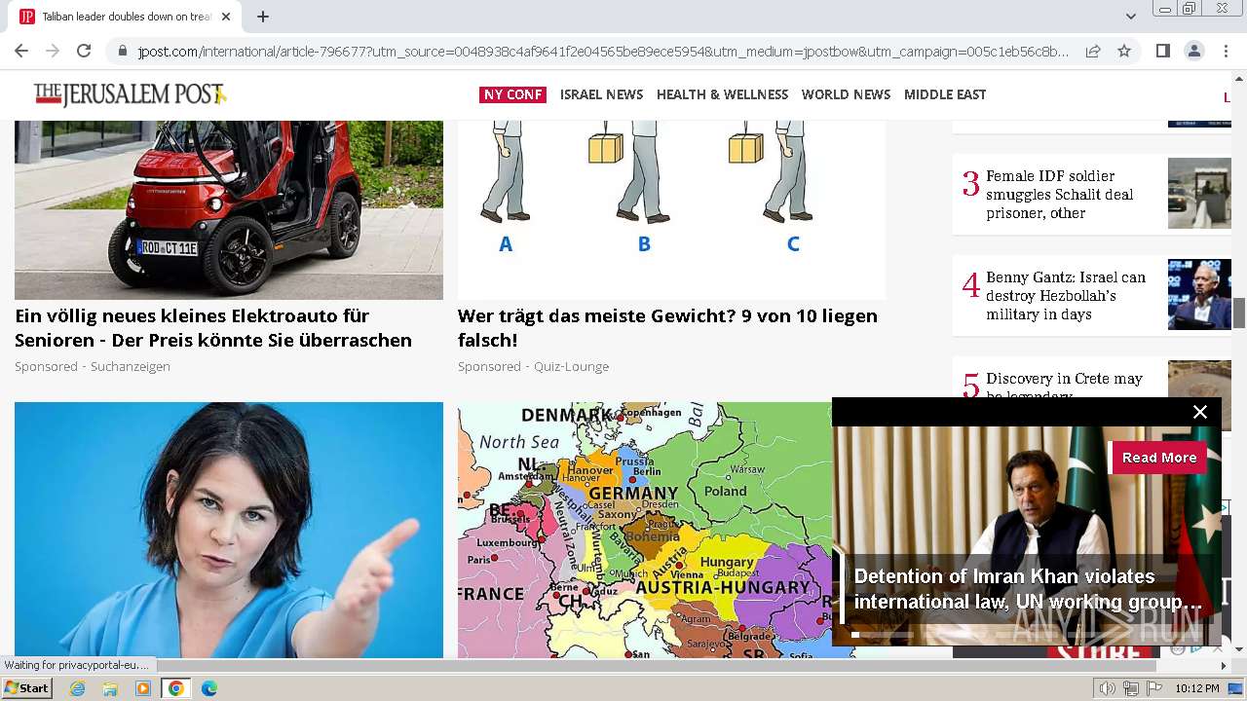Open Detention of Imran Khan video caption
Screen dimensions: 1247x701
(x=1028, y=589)
